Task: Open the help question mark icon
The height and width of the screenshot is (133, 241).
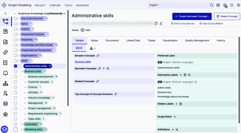Action: click(x=232, y=5)
